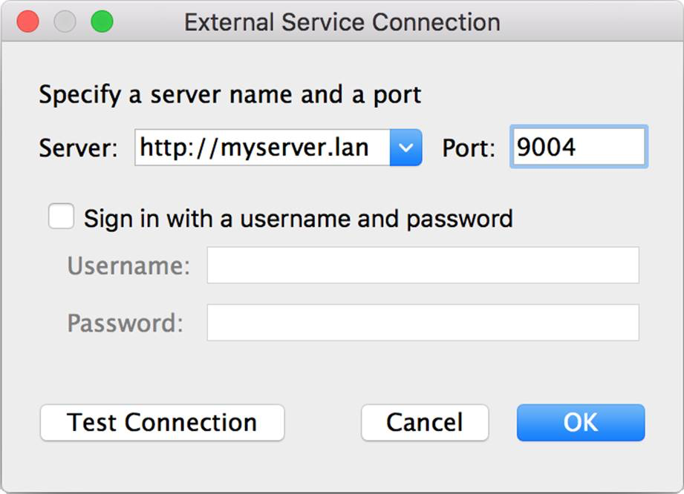Click the 9004 value in Port
Screen dimensions: 684x494
click(x=546, y=147)
